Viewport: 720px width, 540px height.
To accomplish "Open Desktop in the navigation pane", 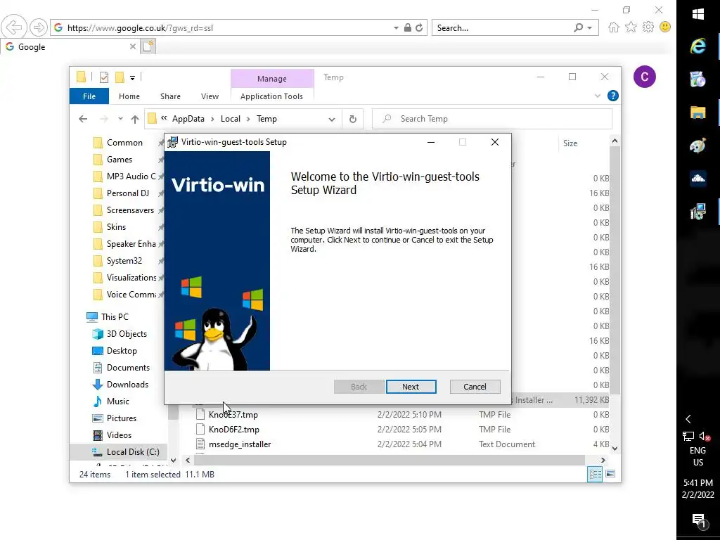I will [122, 351].
